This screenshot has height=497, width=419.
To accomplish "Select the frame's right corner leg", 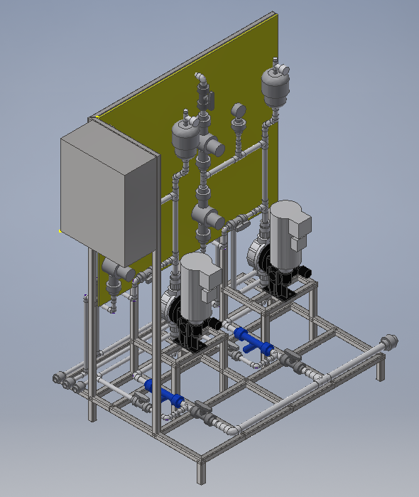I will pyautogui.click(x=380, y=369).
